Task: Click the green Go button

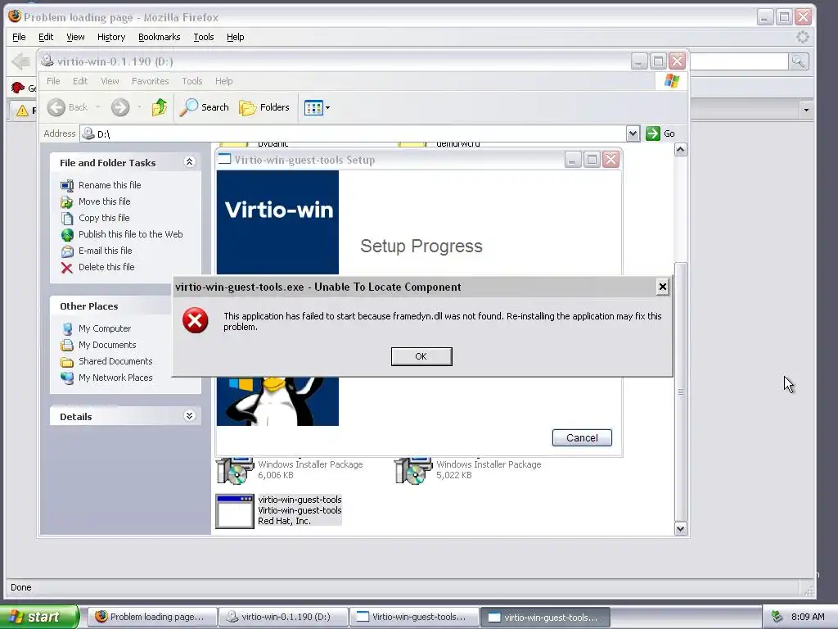Action: point(660,133)
